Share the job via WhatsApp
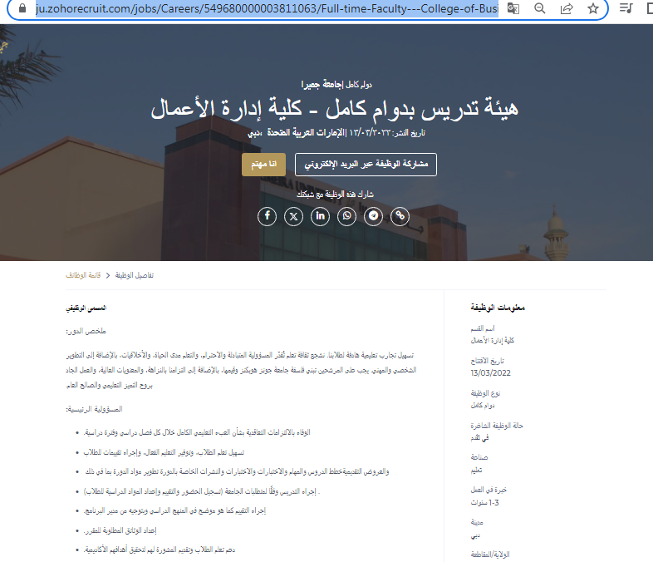The image size is (653, 562). point(347,216)
